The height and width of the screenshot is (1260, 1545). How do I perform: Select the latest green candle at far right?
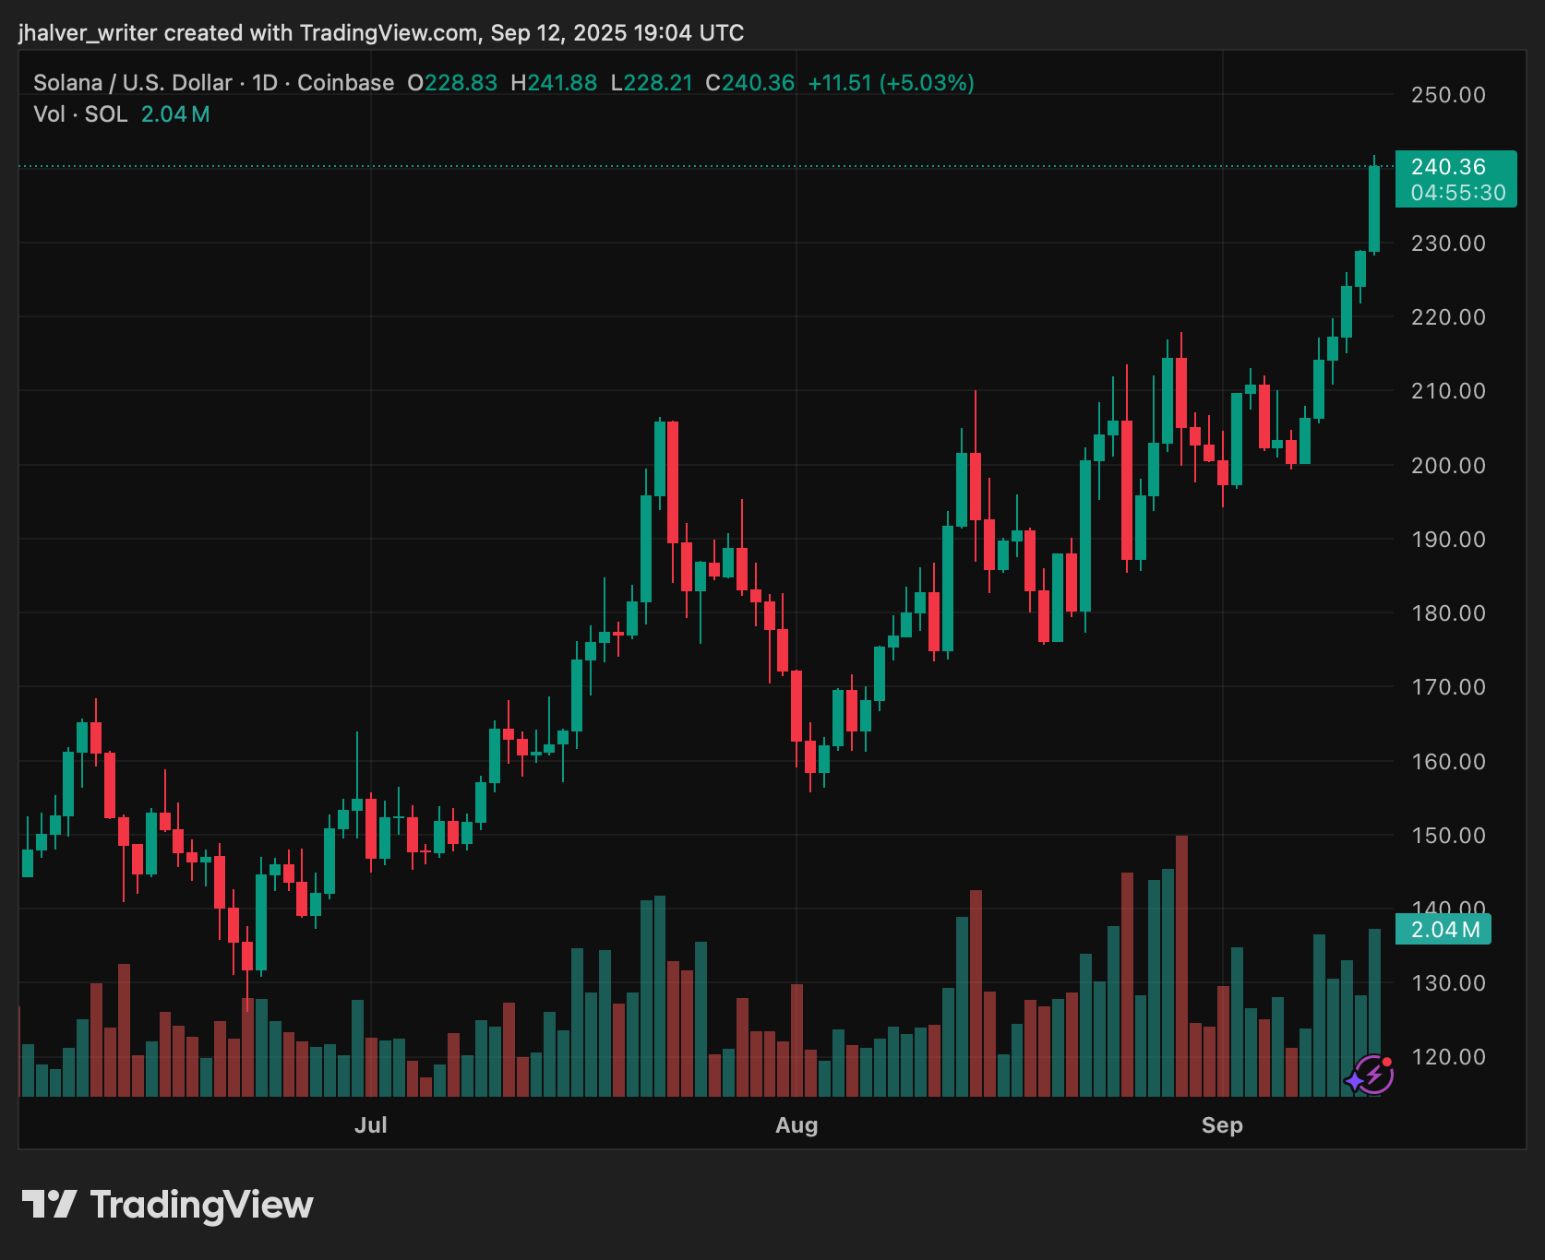1374,208
